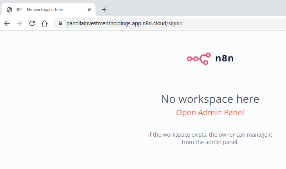Click the 'No workspace here' heading
The width and height of the screenshot is (286, 169).
[210, 99]
